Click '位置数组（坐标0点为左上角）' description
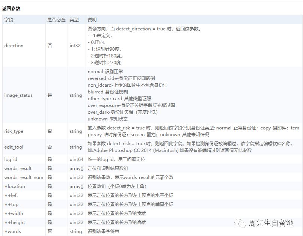Viewport: 303px width, 236px height. click(117, 186)
